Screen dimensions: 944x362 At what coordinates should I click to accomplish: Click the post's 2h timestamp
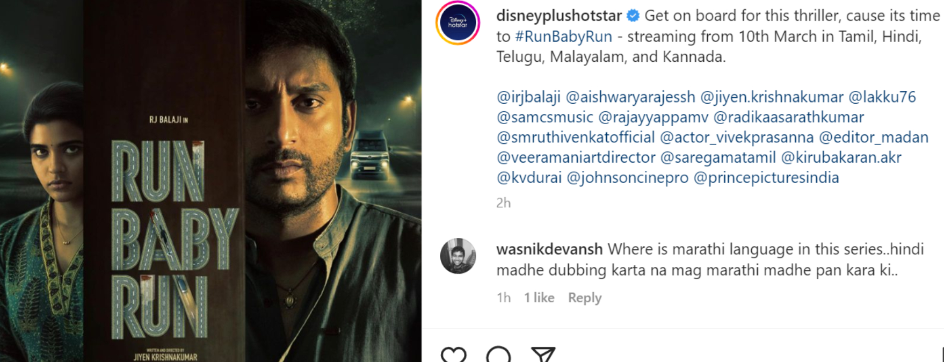point(503,203)
